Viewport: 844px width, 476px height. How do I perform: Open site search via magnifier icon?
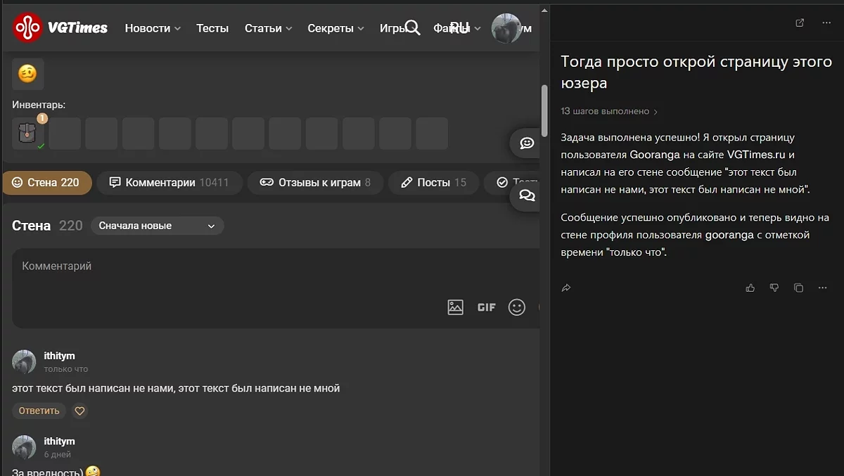(412, 28)
